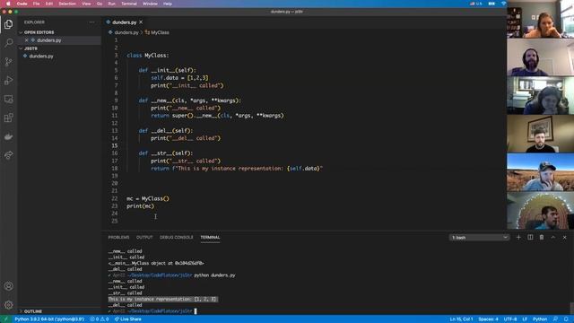
Task: Close dunders.py in Open Editors list
Action: point(26,40)
